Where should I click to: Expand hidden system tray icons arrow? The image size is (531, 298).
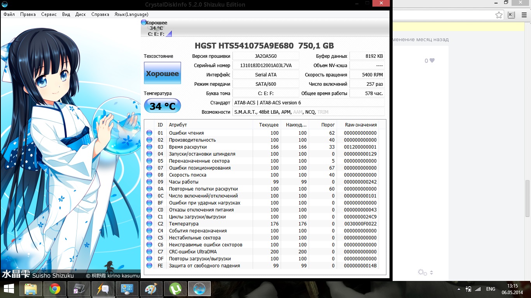(459, 289)
